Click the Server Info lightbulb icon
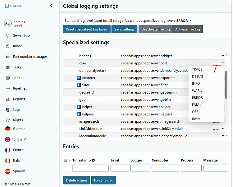 [x=8, y=36]
